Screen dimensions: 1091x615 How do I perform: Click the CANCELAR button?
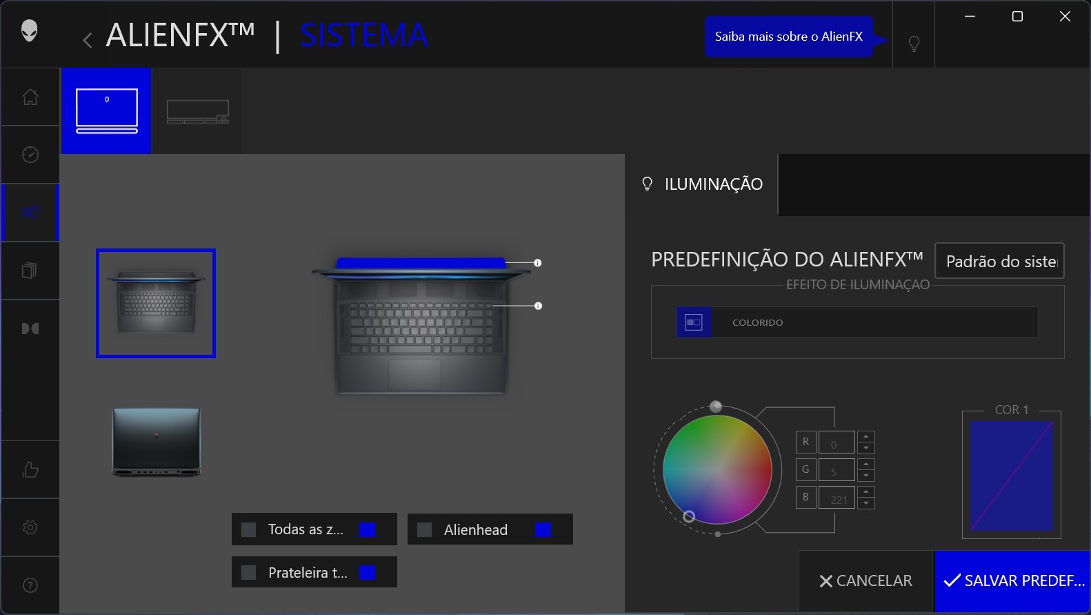pos(866,581)
